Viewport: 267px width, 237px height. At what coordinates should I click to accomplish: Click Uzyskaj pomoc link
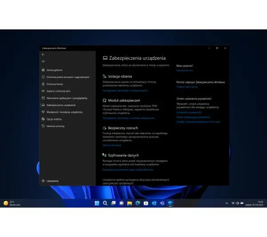click(185, 70)
